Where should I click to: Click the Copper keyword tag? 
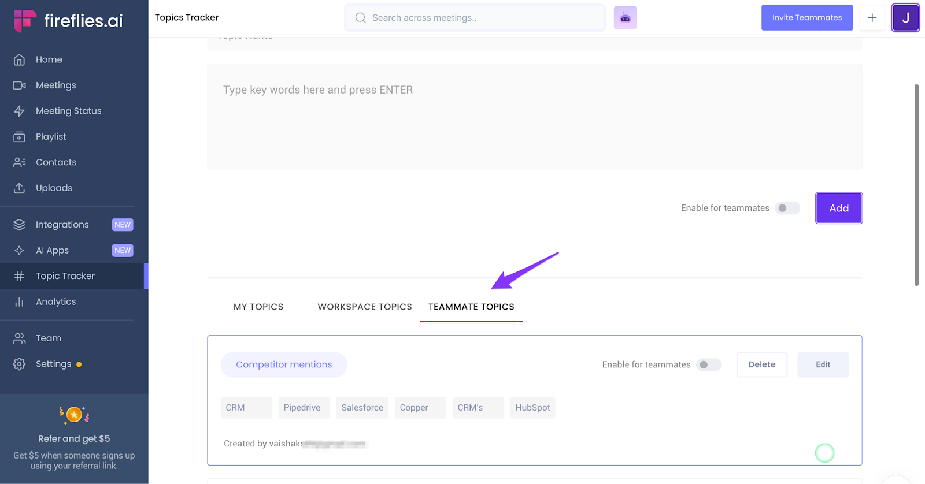pyautogui.click(x=420, y=408)
